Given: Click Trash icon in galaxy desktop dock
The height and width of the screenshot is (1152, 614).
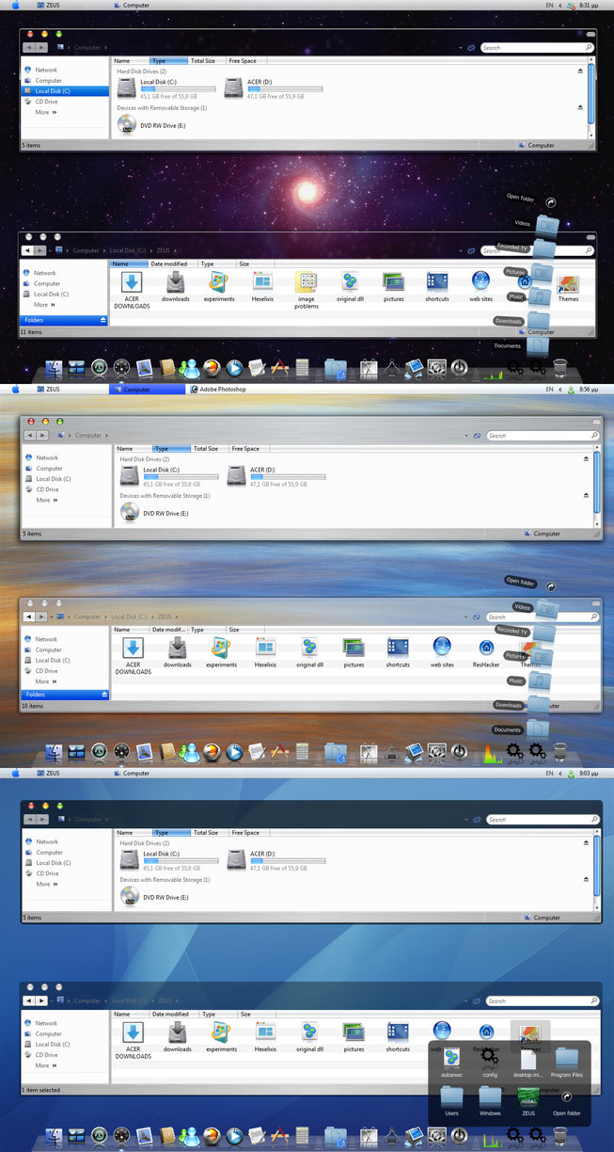Looking at the screenshot, I should pos(559,367).
